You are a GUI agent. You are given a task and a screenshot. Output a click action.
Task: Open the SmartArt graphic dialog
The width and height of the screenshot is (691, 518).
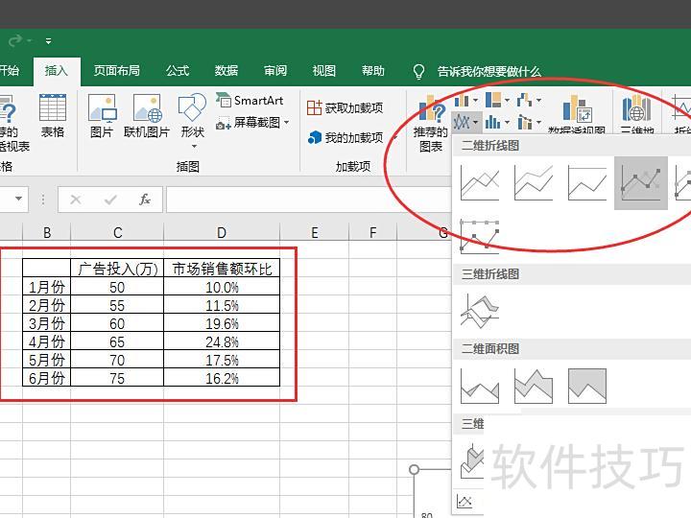[x=250, y=100]
